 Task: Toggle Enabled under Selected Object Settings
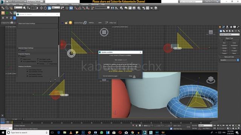pos(19,50)
